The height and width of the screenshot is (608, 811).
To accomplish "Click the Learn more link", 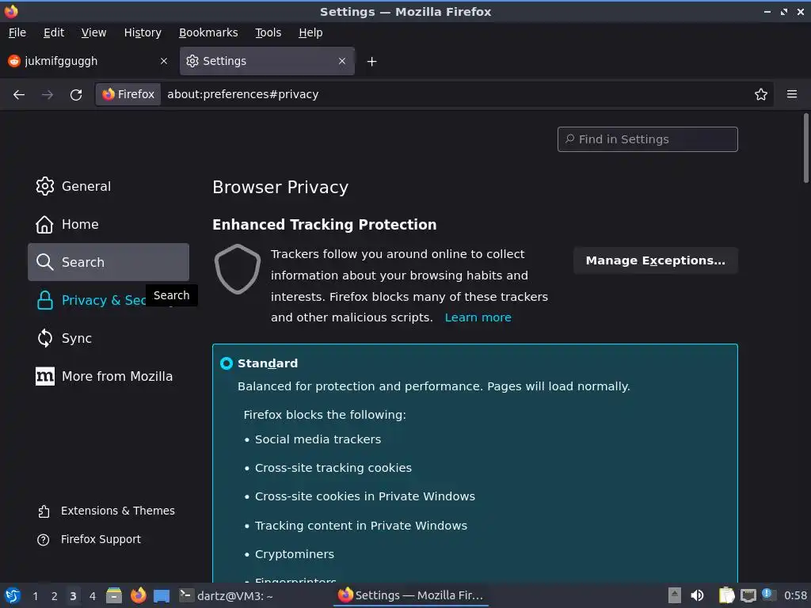I will [x=478, y=317].
